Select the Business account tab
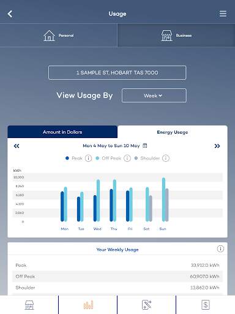Image resolution: width=235 pixels, height=314 pixels. pyautogui.click(x=176, y=36)
